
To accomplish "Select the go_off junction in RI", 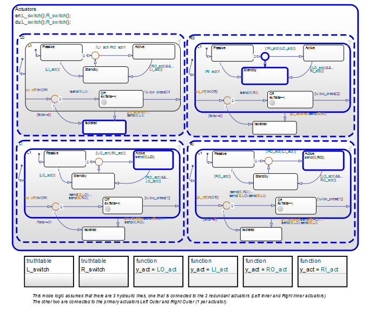I will 227,206.
